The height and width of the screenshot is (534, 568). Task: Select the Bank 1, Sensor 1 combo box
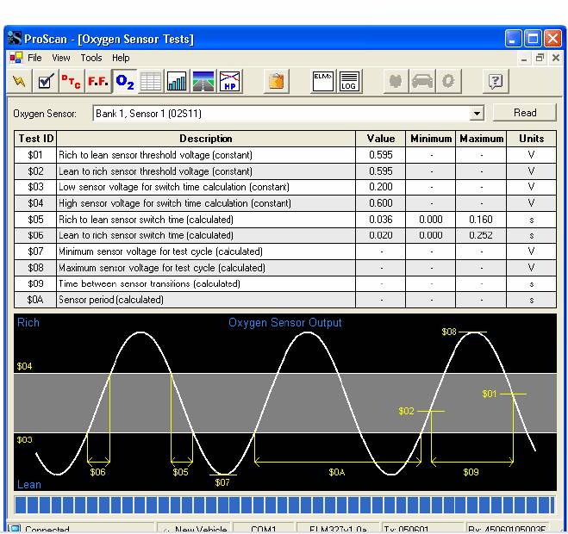[x=288, y=114]
